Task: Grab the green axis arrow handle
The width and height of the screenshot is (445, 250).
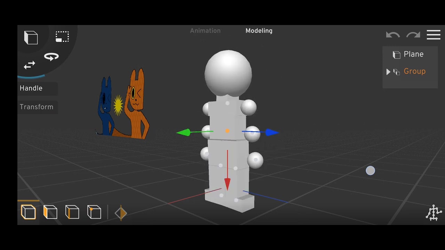Action: click(x=183, y=132)
